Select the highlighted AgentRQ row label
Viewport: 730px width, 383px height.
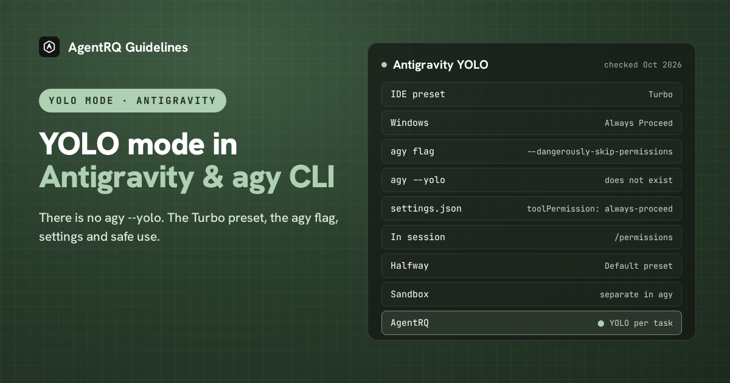(409, 323)
